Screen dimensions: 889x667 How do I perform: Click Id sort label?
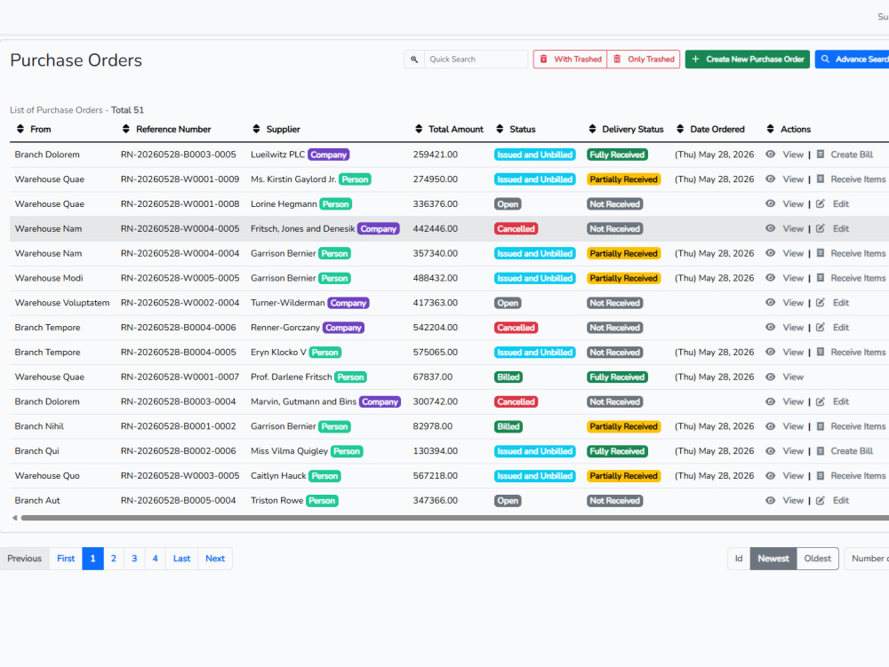click(739, 559)
